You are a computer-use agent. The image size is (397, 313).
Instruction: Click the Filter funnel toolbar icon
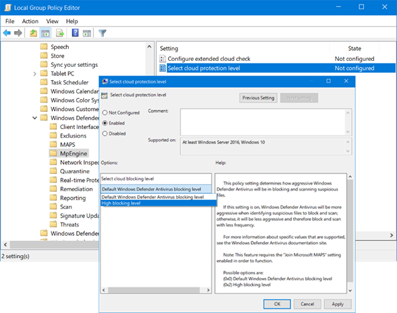coord(103,32)
